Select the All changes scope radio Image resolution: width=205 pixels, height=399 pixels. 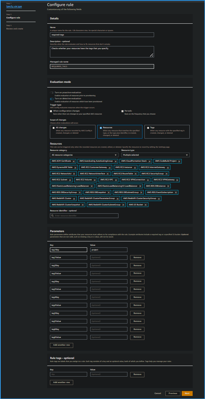(54, 128)
